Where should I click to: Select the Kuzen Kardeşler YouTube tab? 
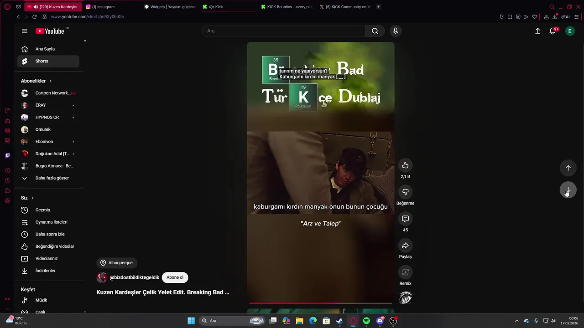pyautogui.click(x=53, y=7)
